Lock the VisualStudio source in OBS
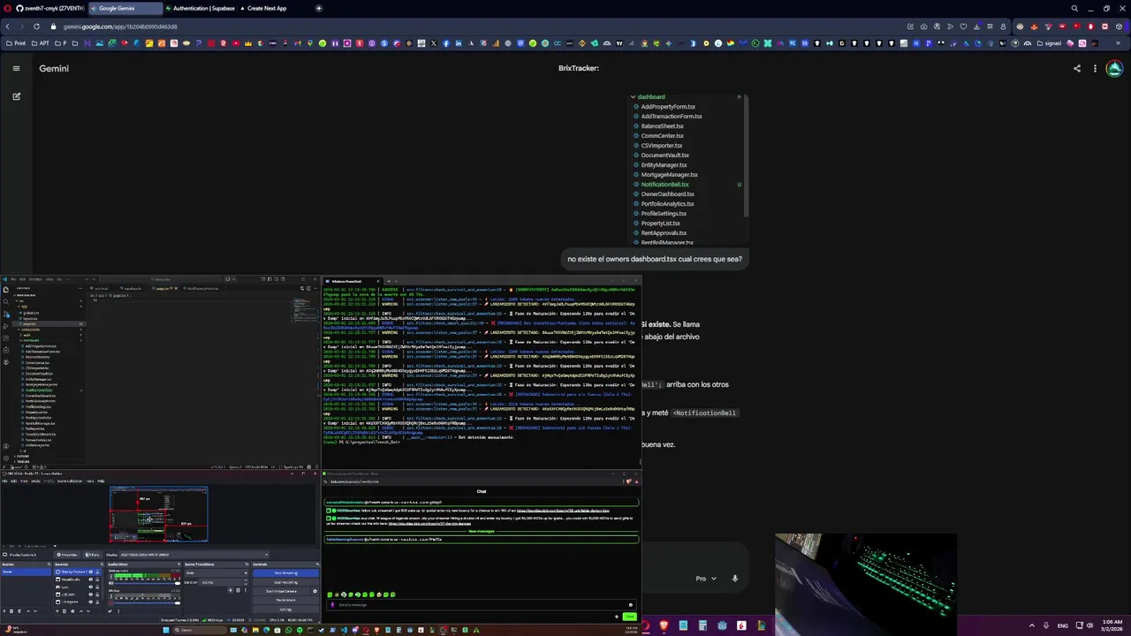The height and width of the screenshot is (636, 1131). [x=97, y=579]
